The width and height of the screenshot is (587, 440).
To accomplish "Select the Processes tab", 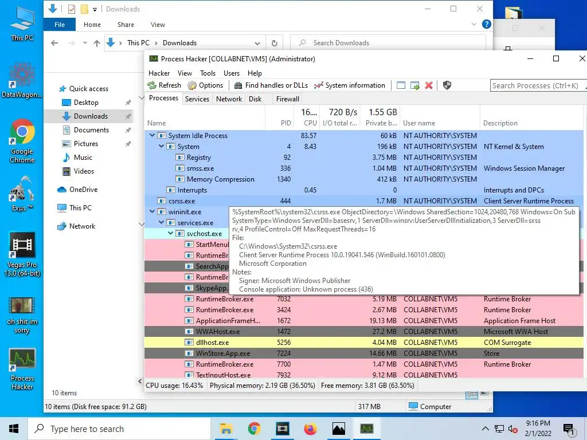I will pyautogui.click(x=163, y=98).
